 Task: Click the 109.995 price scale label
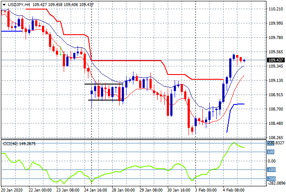pyautogui.click(x=276, y=23)
